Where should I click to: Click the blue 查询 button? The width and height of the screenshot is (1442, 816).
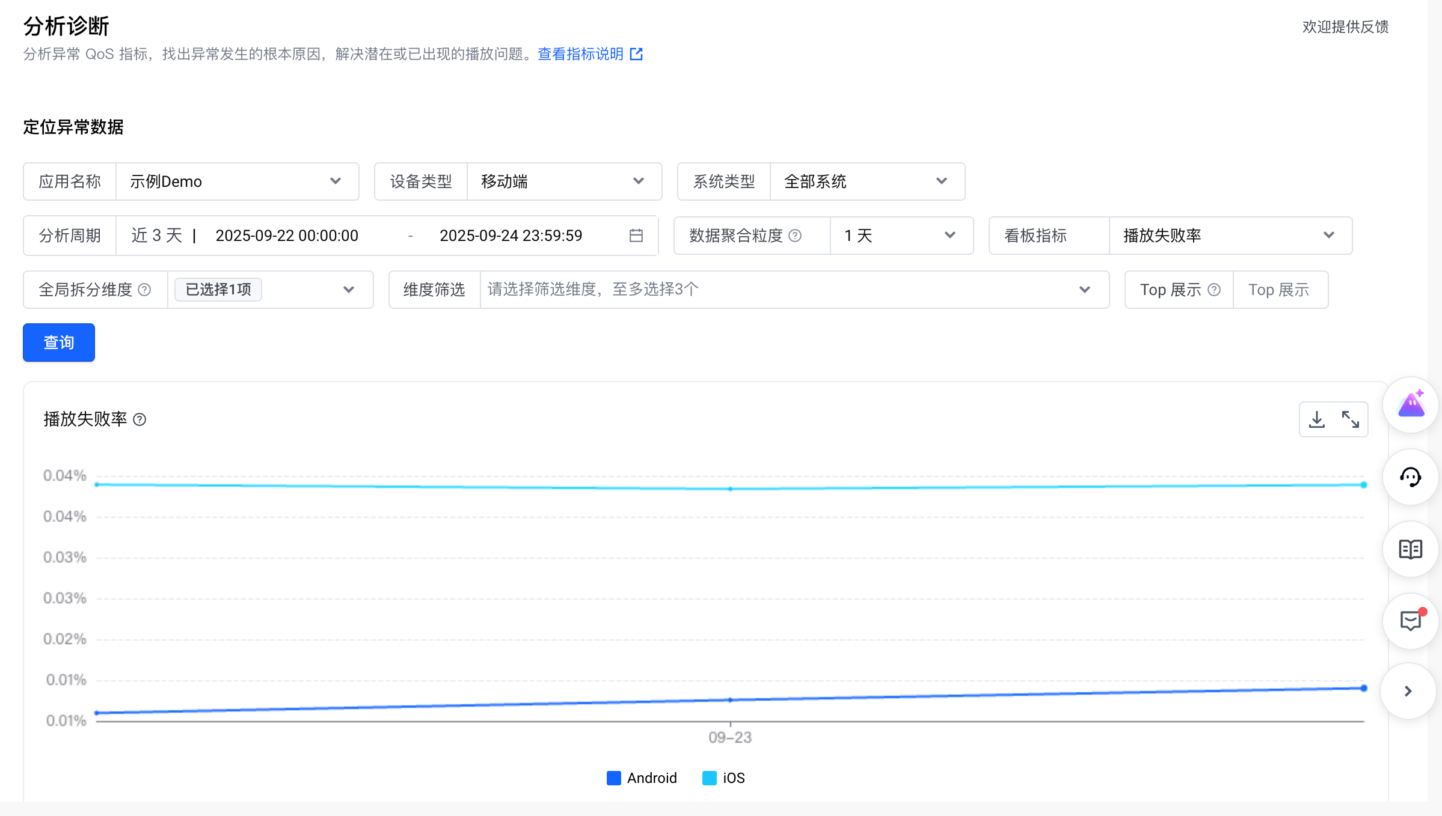[59, 343]
